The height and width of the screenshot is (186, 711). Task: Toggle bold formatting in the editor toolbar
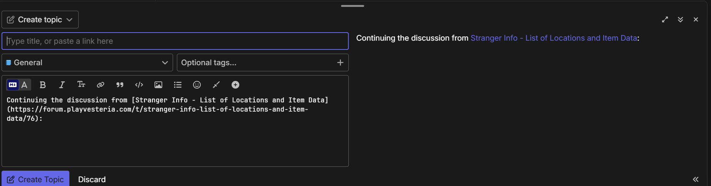pyautogui.click(x=43, y=85)
